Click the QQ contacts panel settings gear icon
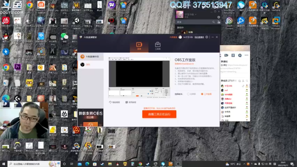Image resolution: width=297 pixels, height=167 pixels. (219, 17)
